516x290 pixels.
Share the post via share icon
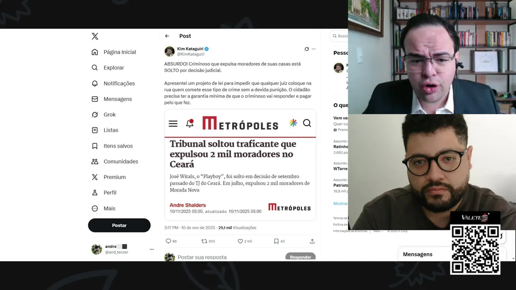tap(312, 241)
